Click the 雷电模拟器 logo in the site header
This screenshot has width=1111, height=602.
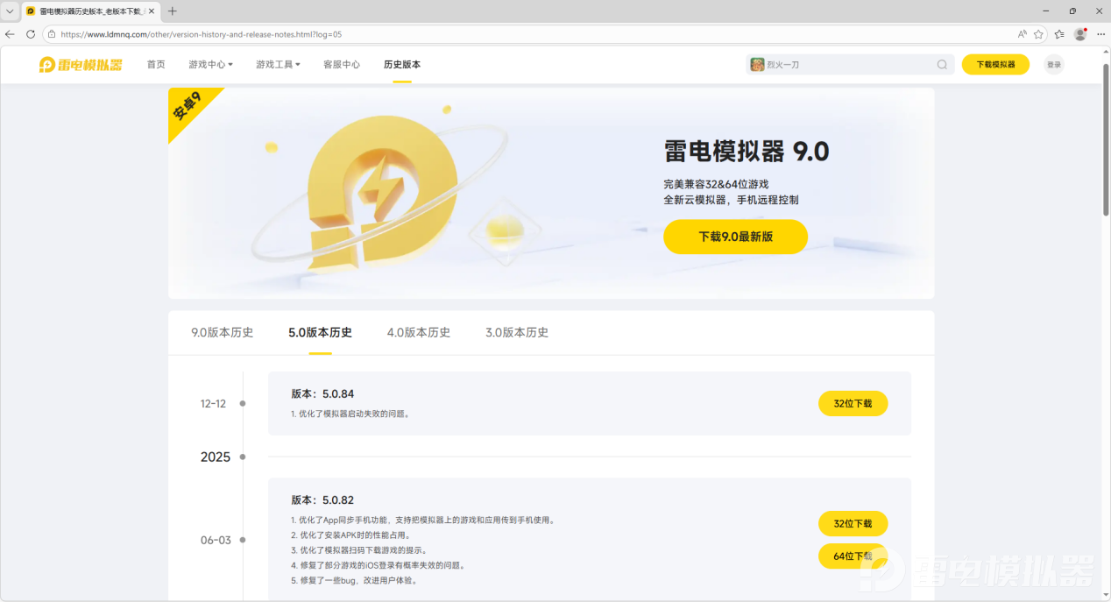click(81, 65)
